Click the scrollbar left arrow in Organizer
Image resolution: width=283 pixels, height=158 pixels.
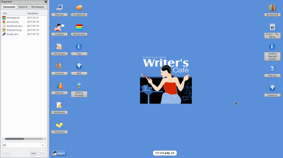click(x=3, y=139)
